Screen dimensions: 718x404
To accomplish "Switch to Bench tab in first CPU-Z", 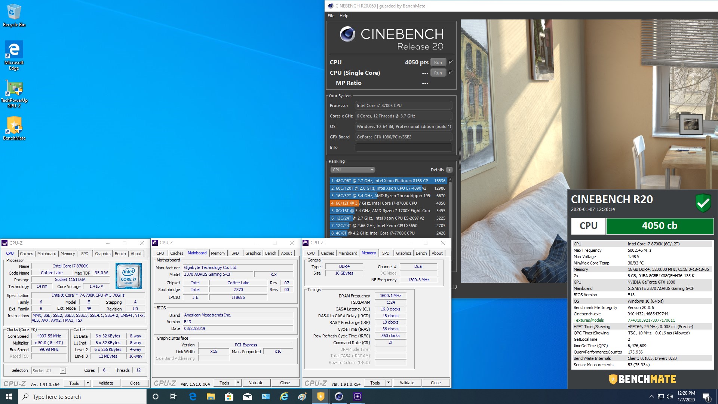I will 120,254.
